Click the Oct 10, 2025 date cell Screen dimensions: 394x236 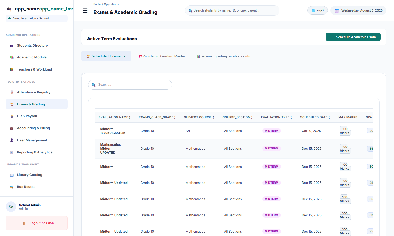coord(311,131)
